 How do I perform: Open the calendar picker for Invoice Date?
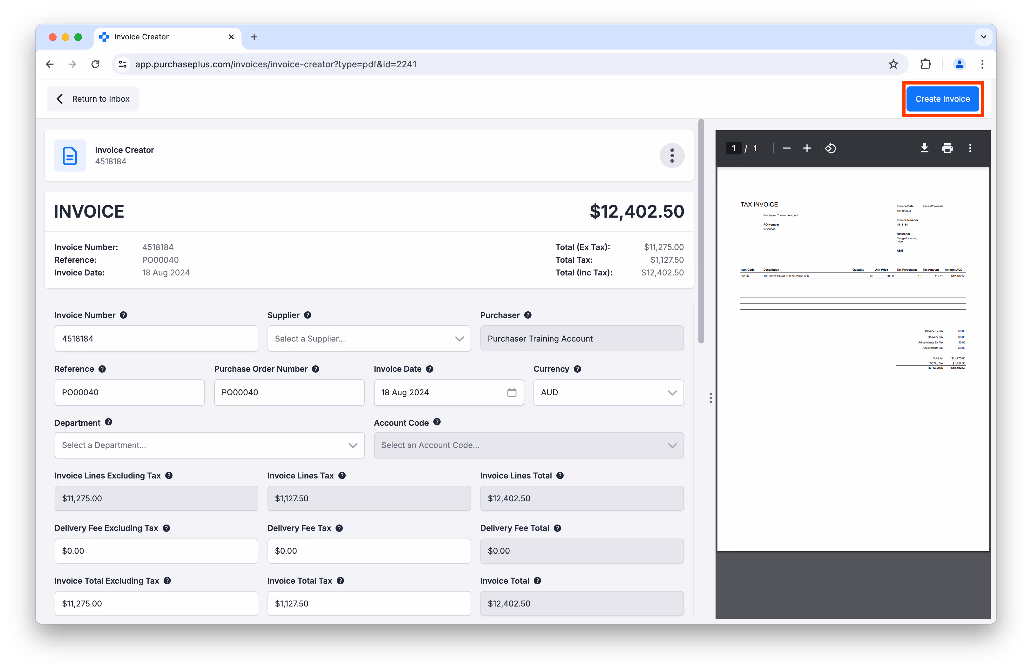point(512,392)
